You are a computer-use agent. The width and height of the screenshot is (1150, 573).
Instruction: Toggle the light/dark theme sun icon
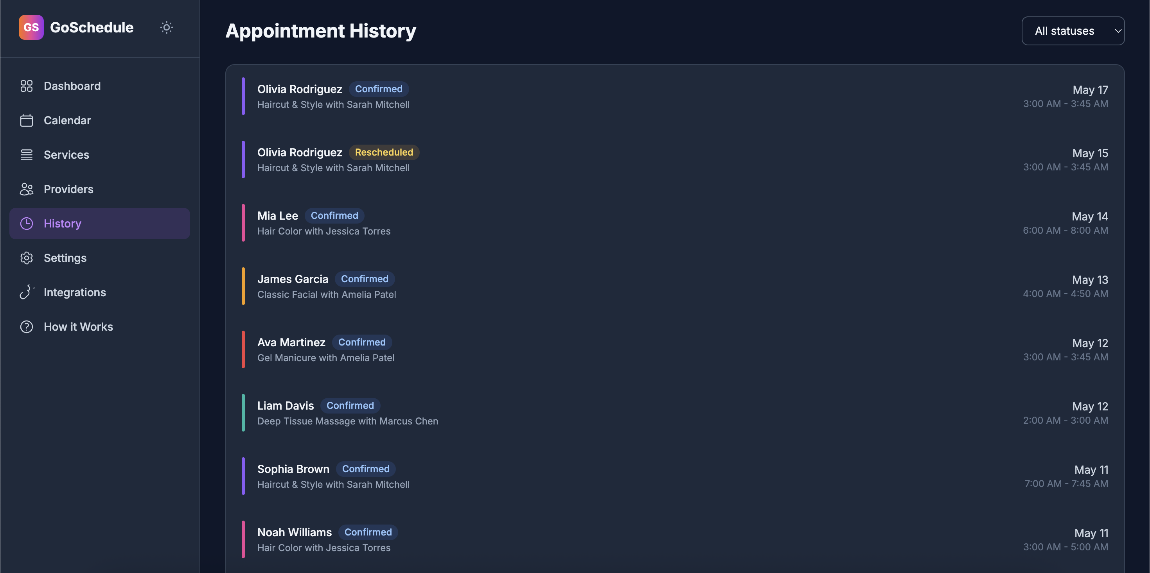(x=167, y=27)
